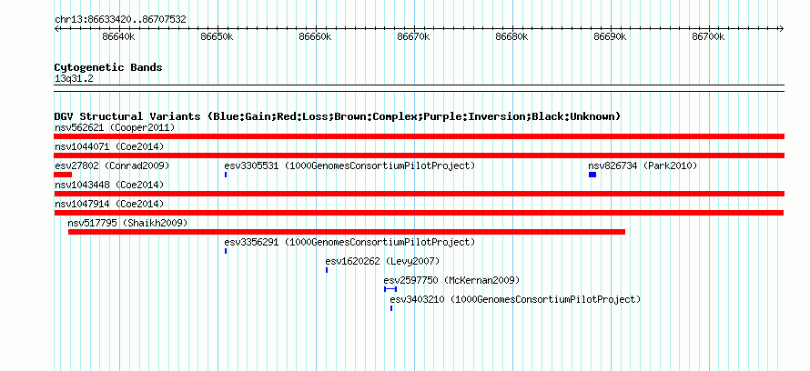This screenshot has height=371, width=810.
Task: Click the right arrowhead of the ruler
Action: 782,28
